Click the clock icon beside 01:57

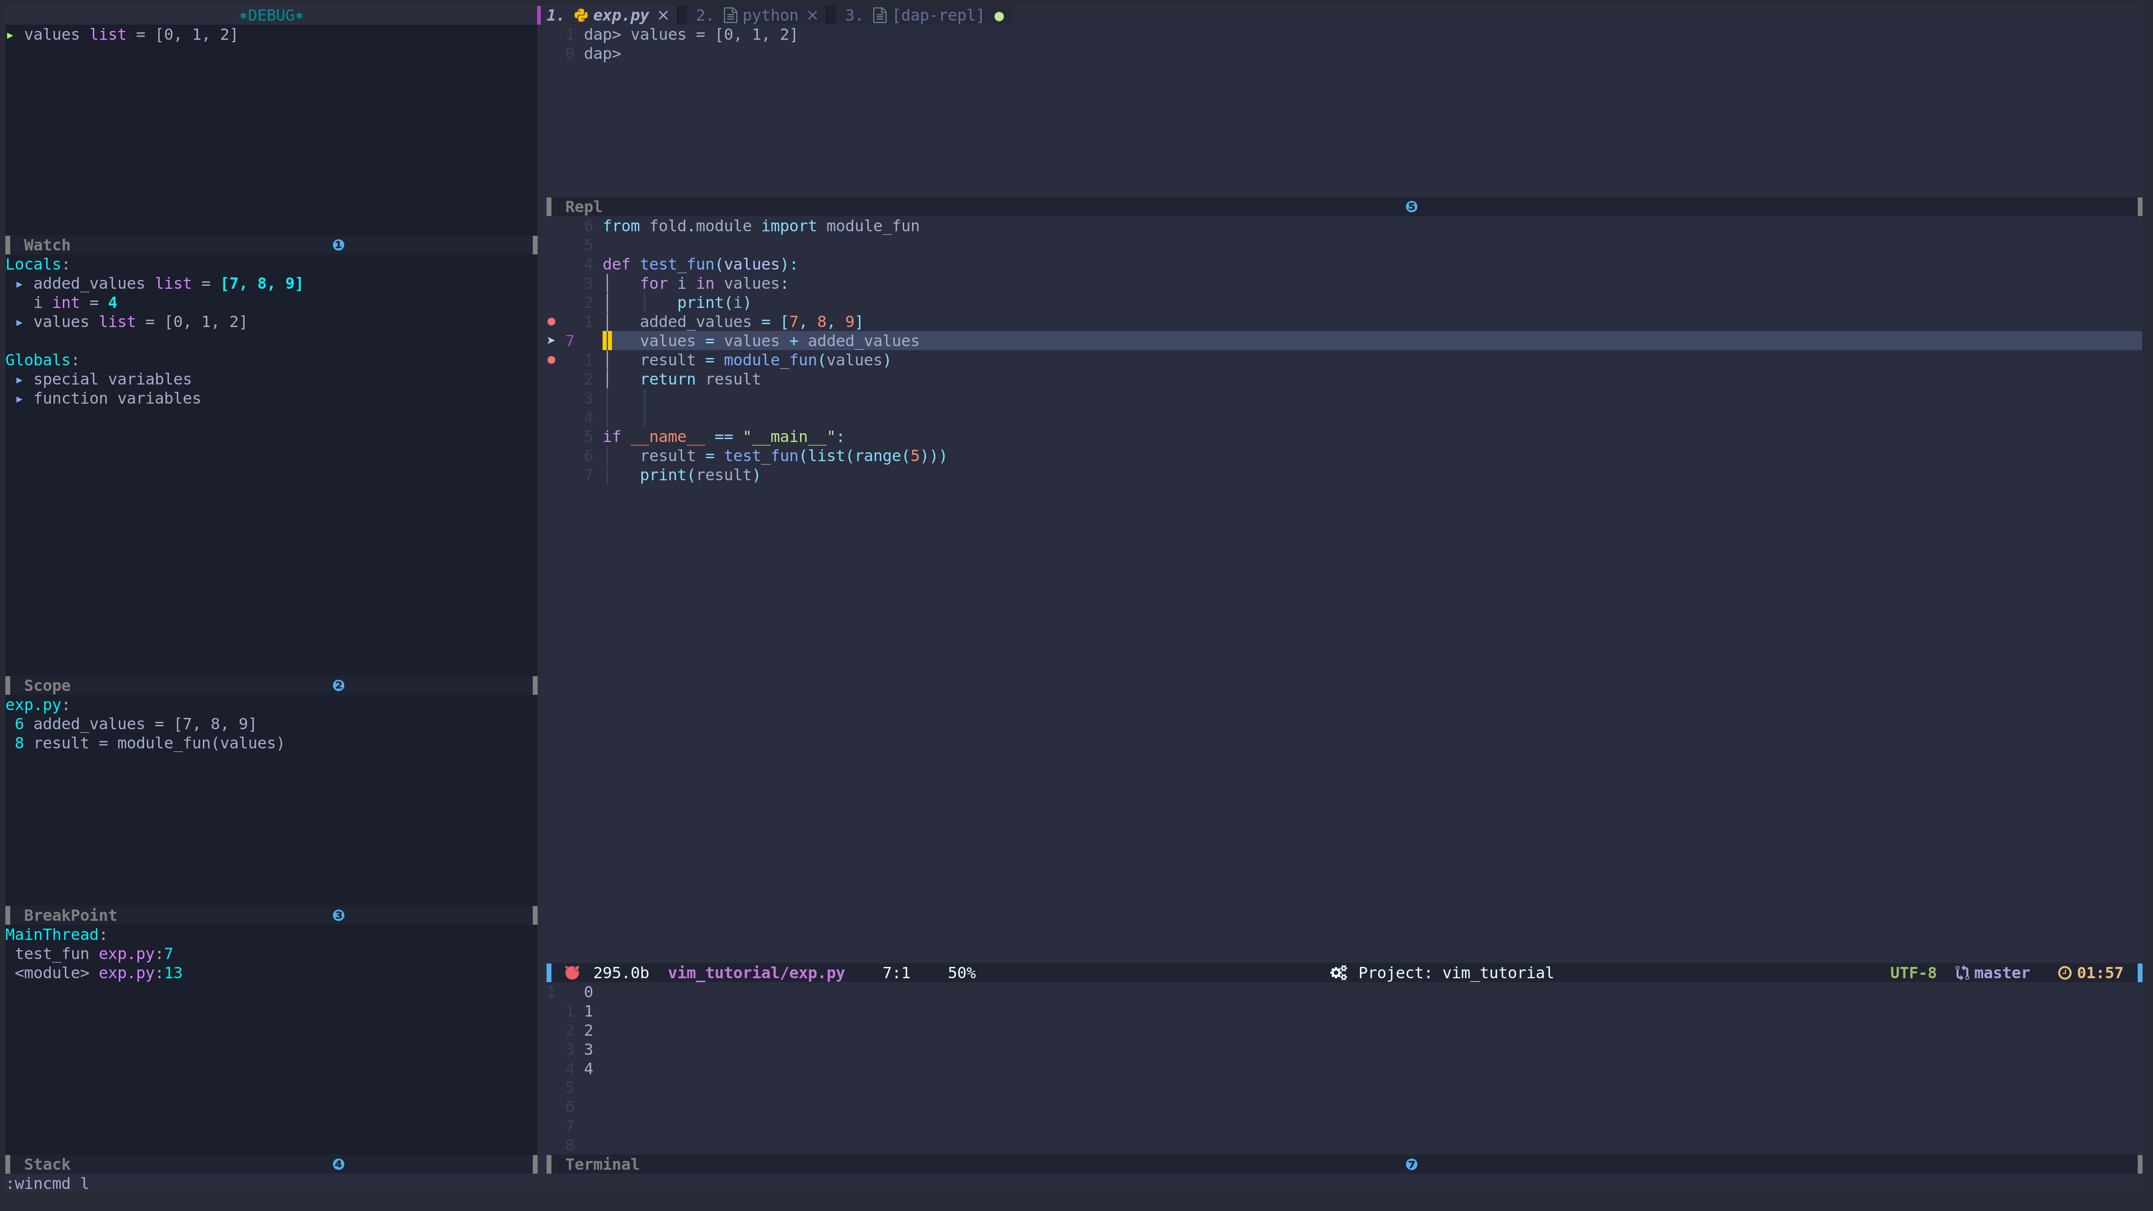2065,973
